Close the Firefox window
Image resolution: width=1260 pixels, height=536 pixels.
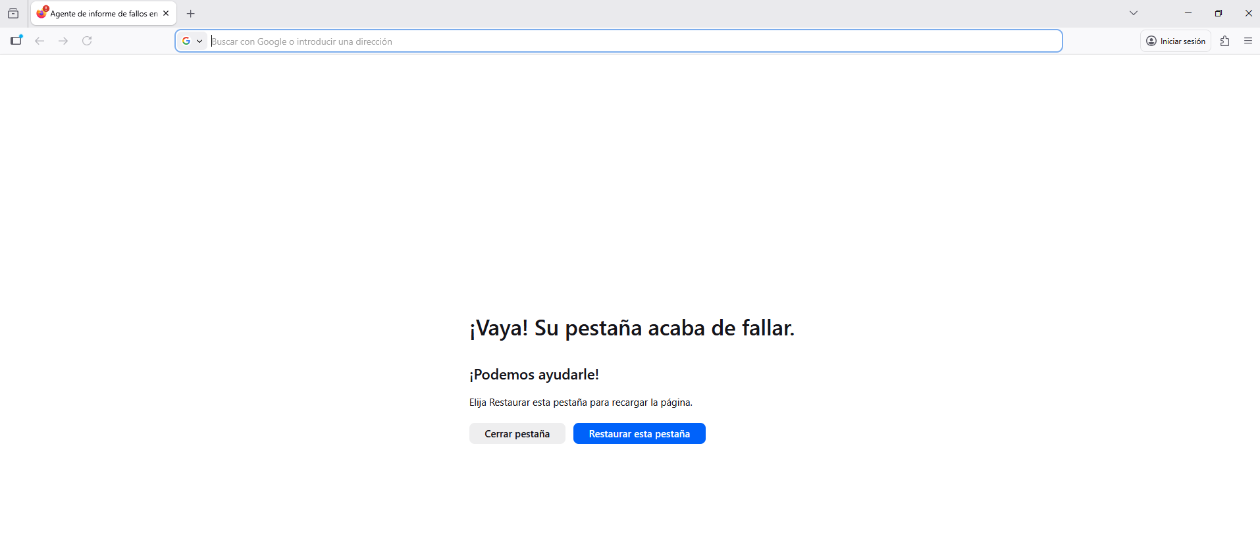[x=1248, y=13]
